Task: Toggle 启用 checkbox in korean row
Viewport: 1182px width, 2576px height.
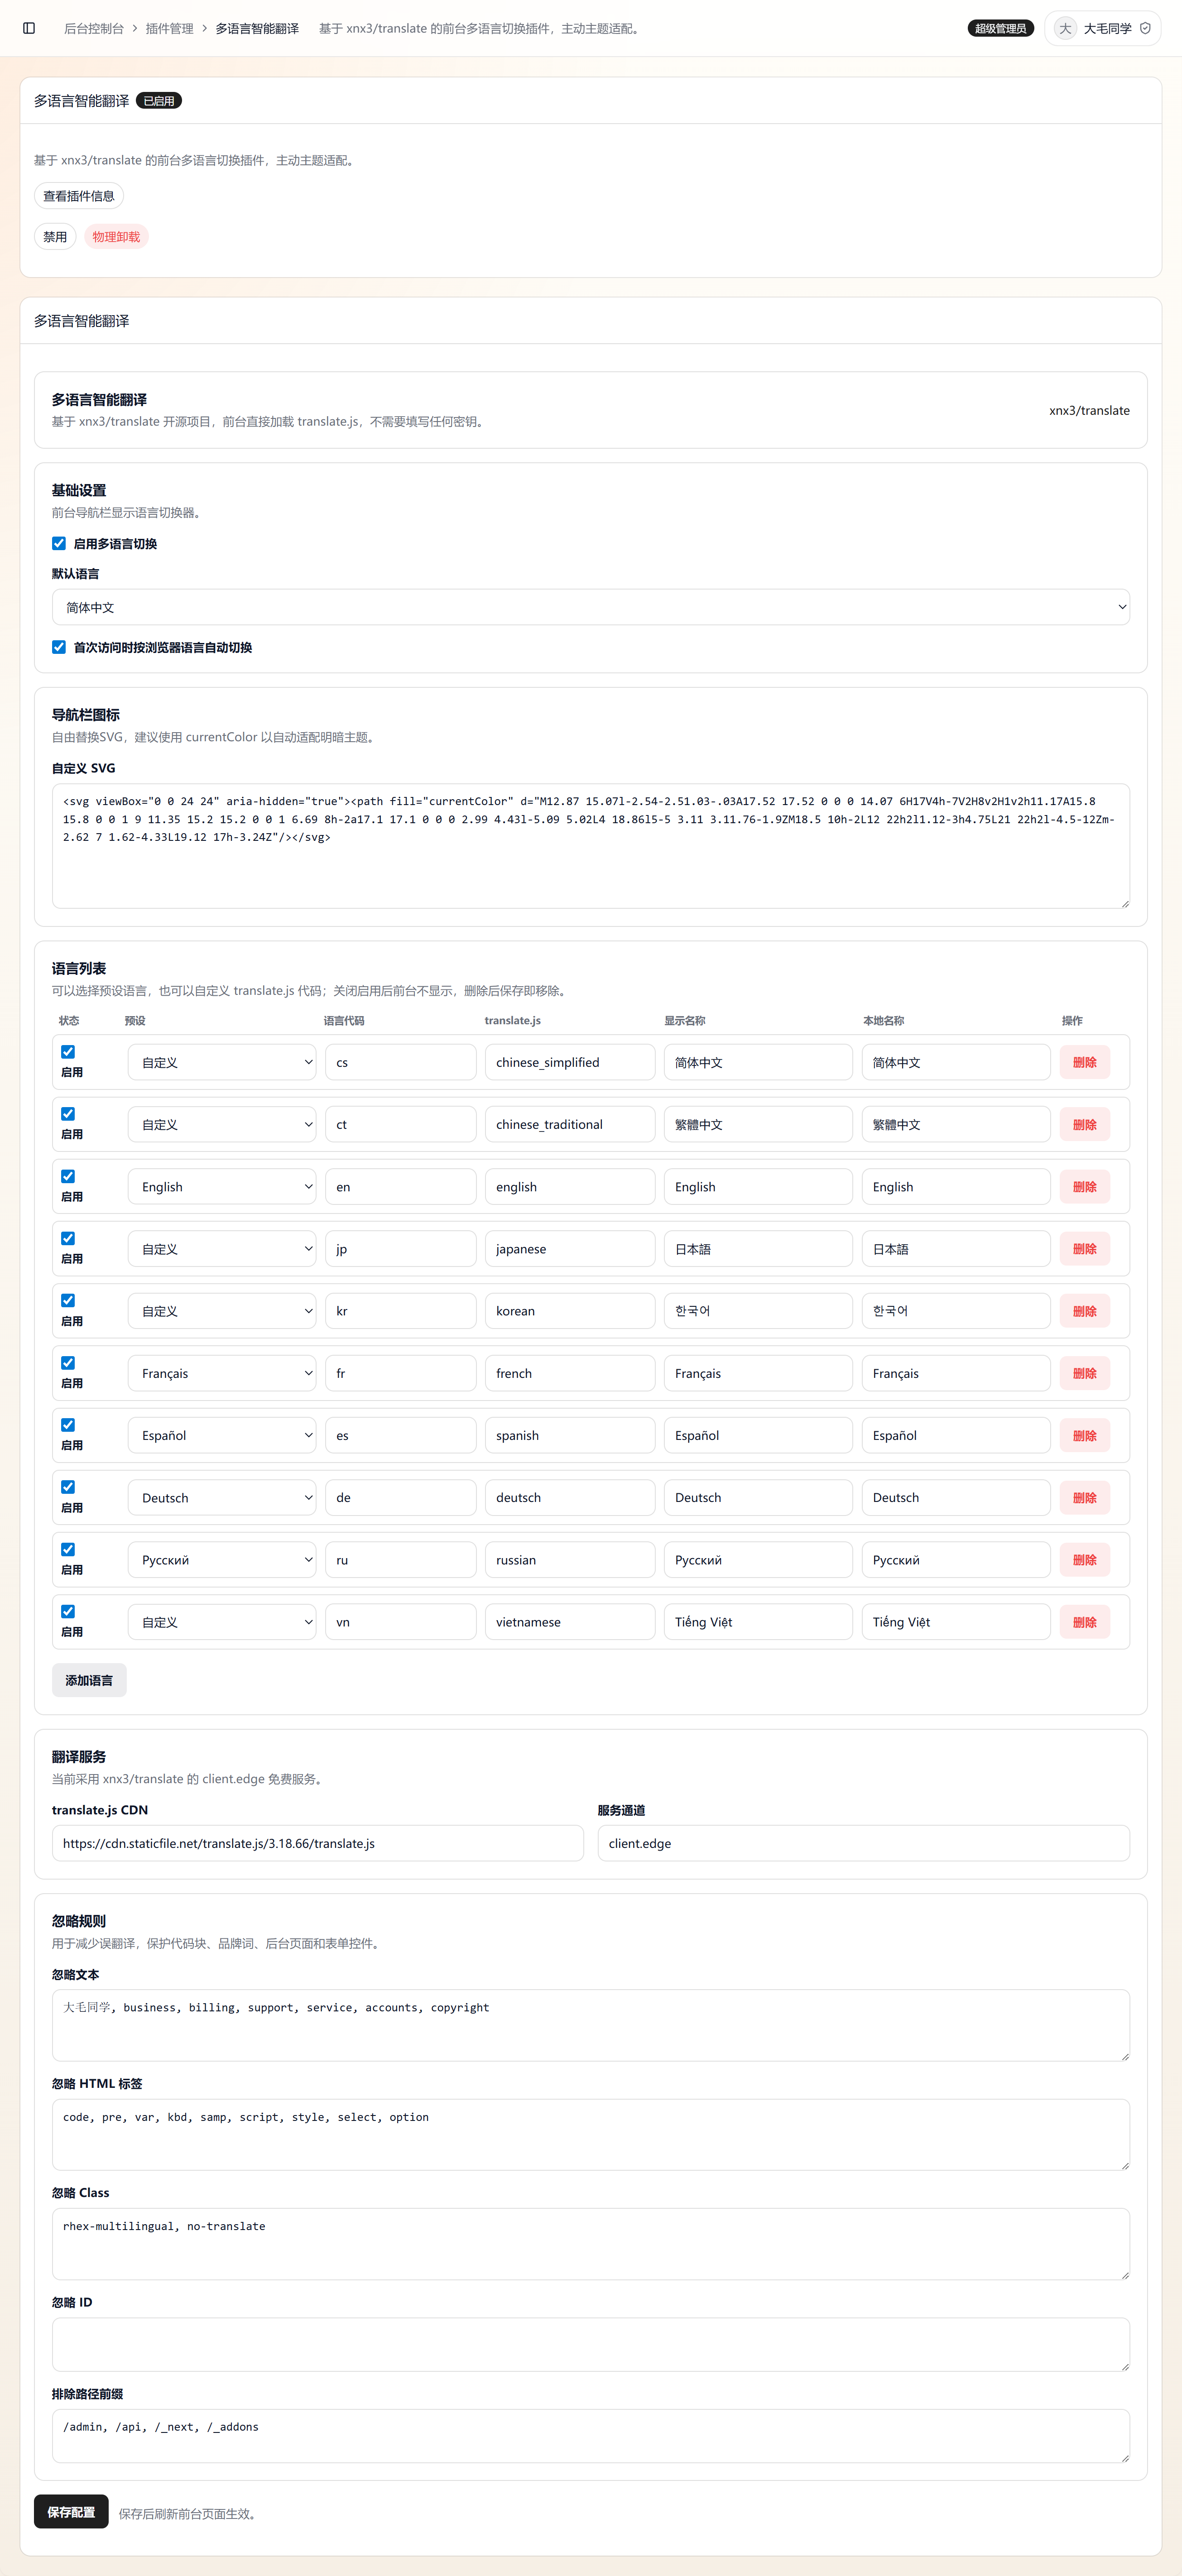Action: [x=68, y=1300]
